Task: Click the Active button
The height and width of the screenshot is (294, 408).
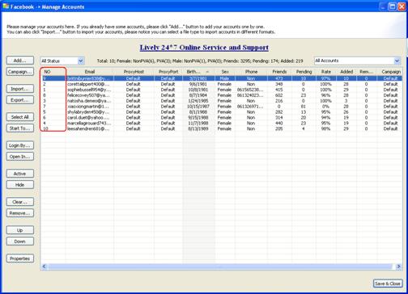Action: 20,174
